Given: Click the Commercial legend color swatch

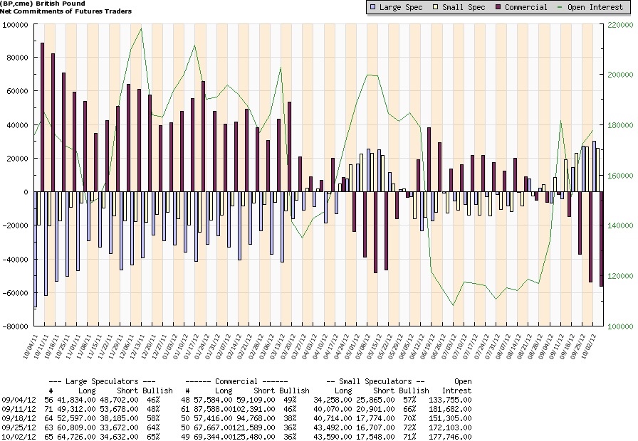Looking at the screenshot, I should pos(498,7).
